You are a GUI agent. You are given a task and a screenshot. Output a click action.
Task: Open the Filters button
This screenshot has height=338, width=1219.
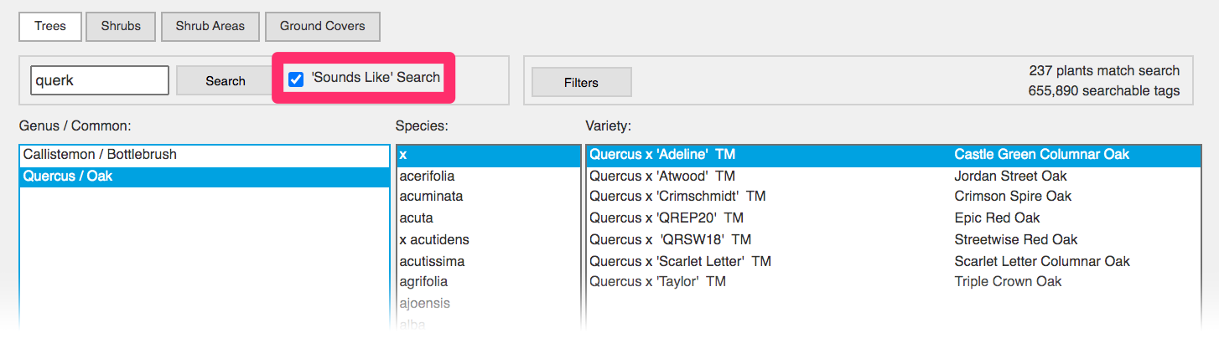coord(581,82)
